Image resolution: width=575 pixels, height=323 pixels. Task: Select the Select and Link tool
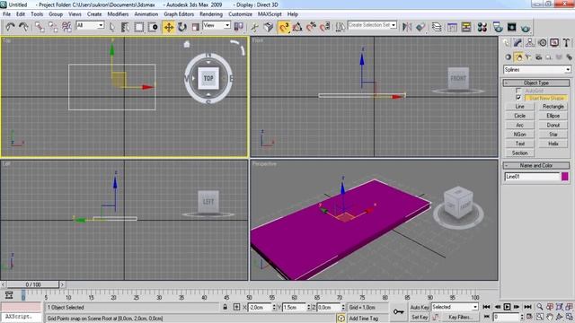pos(40,27)
